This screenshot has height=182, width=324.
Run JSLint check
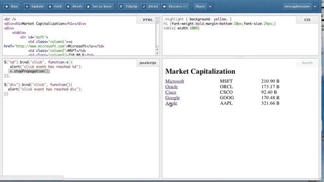coord(150,7)
